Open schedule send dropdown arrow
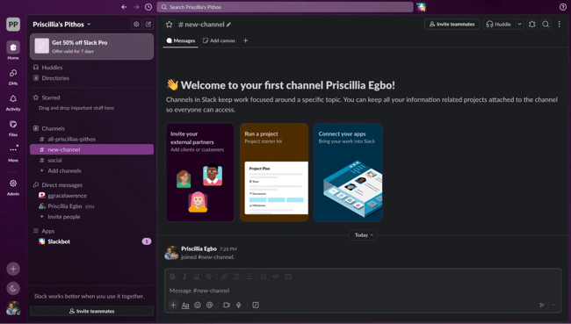Image resolution: width=571 pixels, height=324 pixels. (553, 305)
